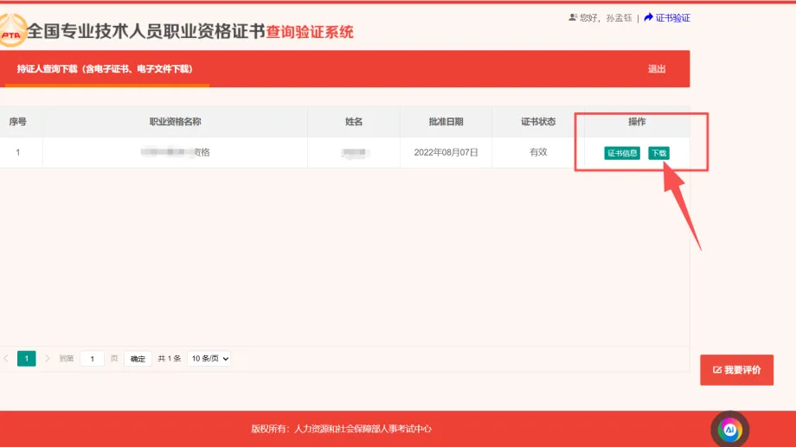The width and height of the screenshot is (796, 447).
Task: Expand the 10 条/页 page-size dropdown
Action: point(209,358)
